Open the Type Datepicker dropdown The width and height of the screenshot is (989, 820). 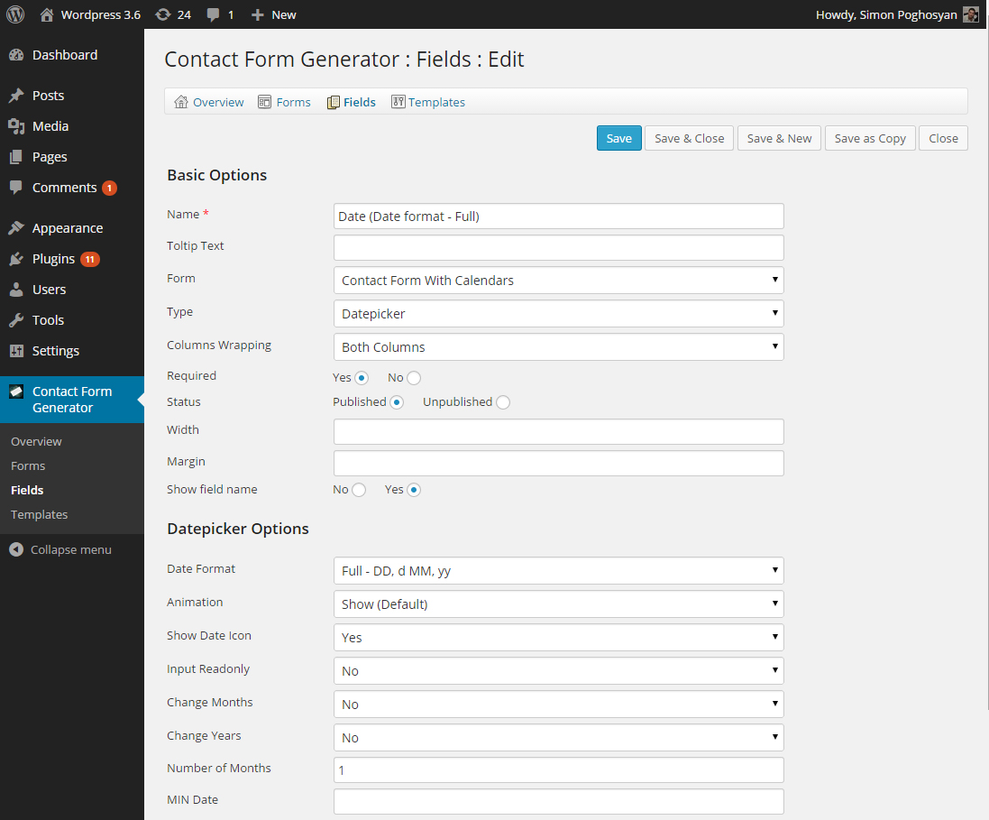pos(558,314)
